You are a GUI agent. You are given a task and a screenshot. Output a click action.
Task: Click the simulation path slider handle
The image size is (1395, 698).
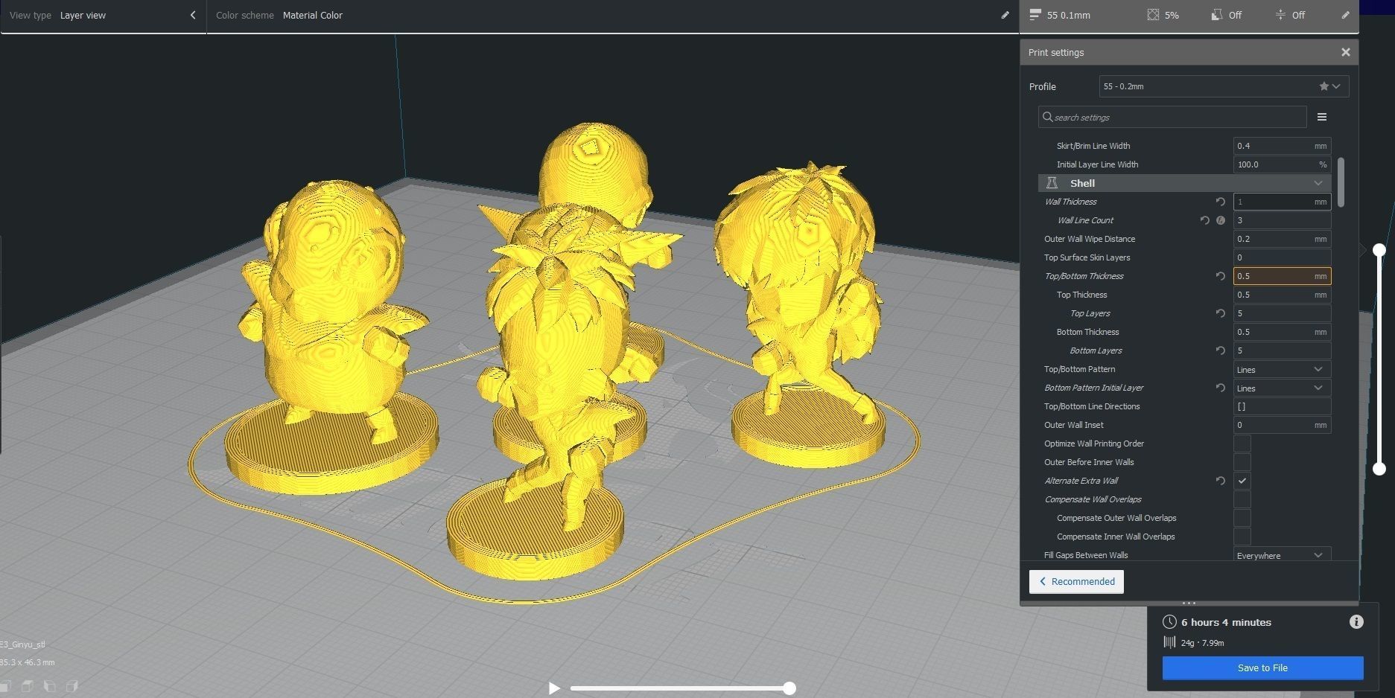[x=789, y=688]
